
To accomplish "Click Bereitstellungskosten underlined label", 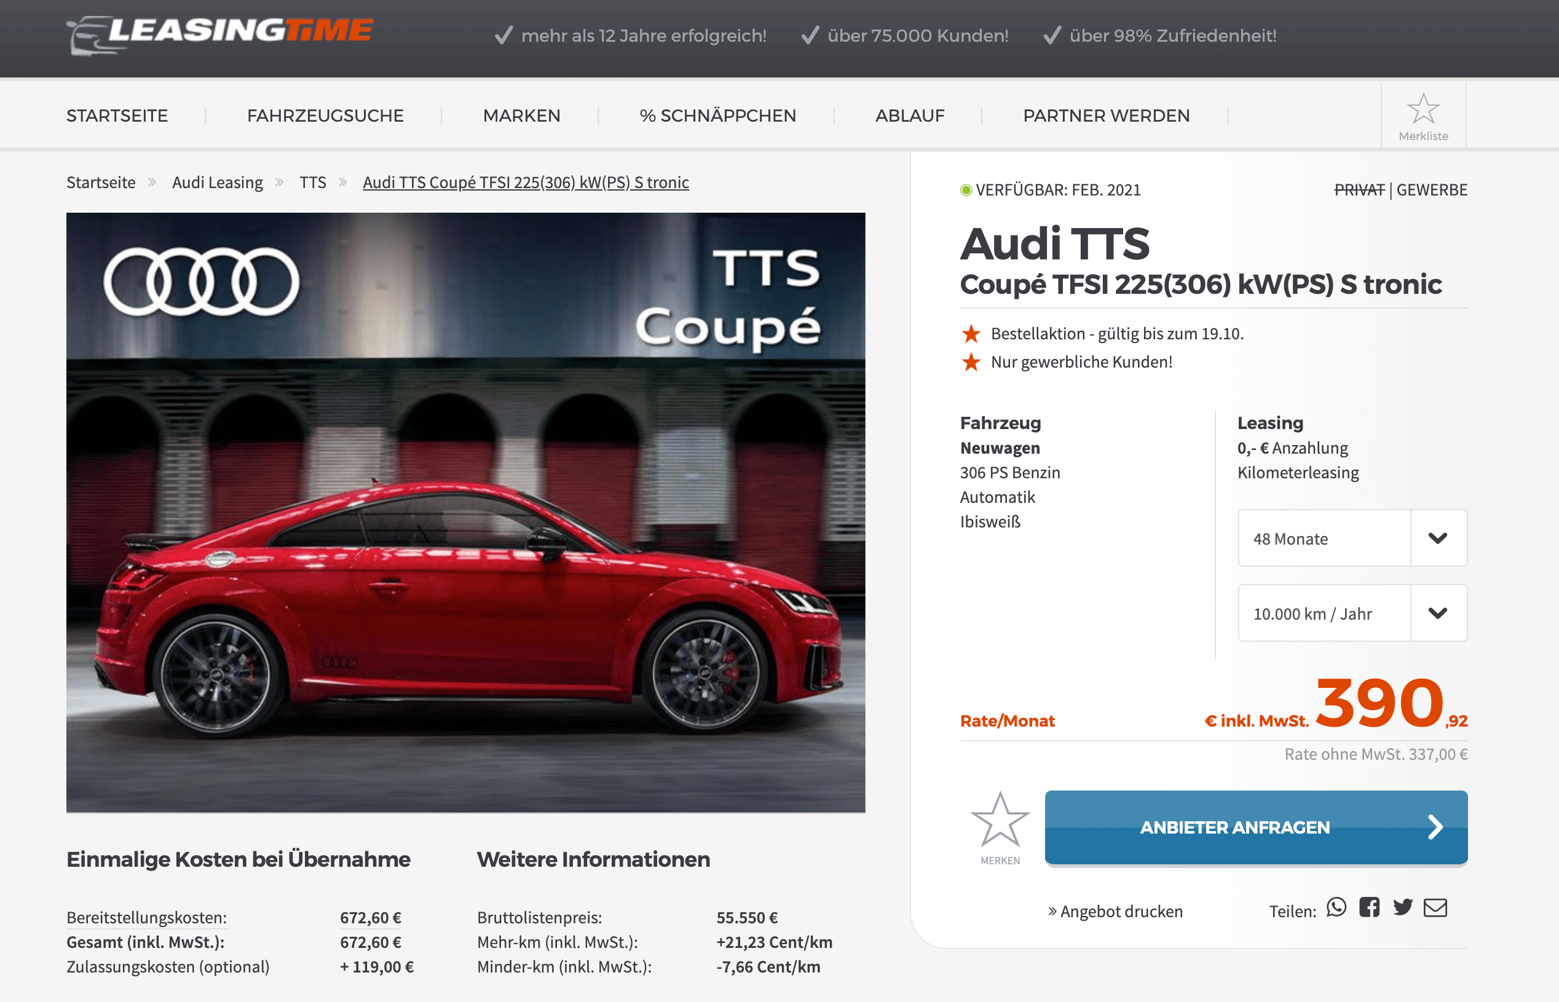I will (146, 918).
